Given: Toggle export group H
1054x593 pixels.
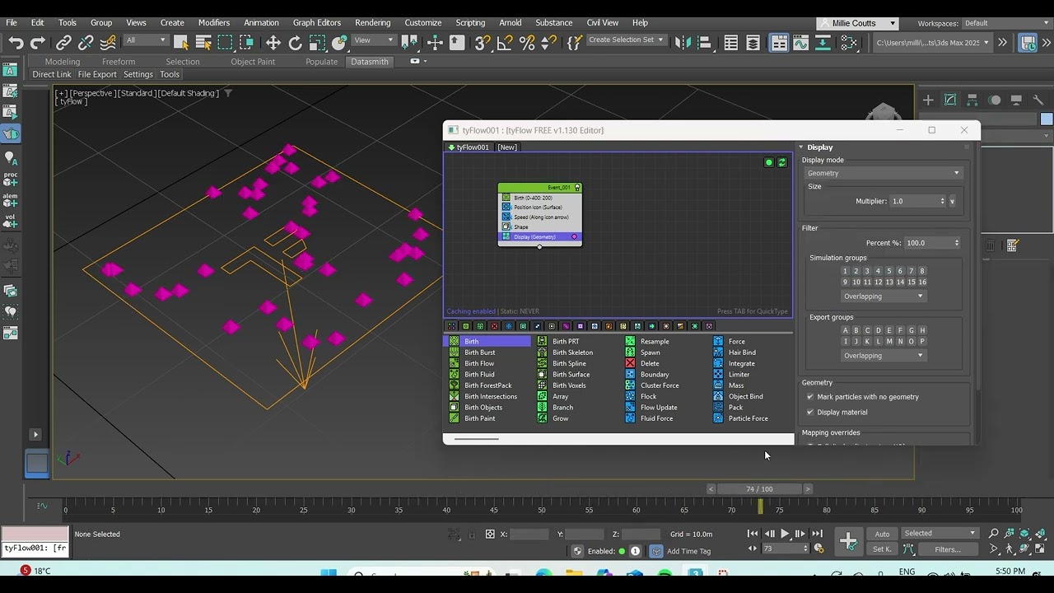Looking at the screenshot, I should coord(922,330).
